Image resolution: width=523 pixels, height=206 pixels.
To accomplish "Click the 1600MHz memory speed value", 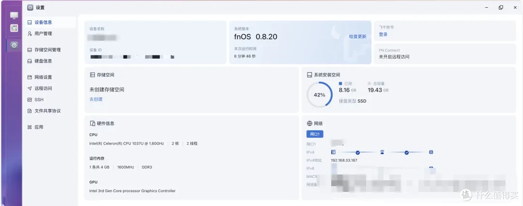I will click(x=125, y=167).
